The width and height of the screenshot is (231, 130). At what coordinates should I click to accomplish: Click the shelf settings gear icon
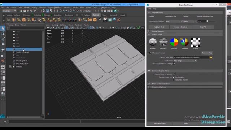pyautogui.click(x=4, y=21)
